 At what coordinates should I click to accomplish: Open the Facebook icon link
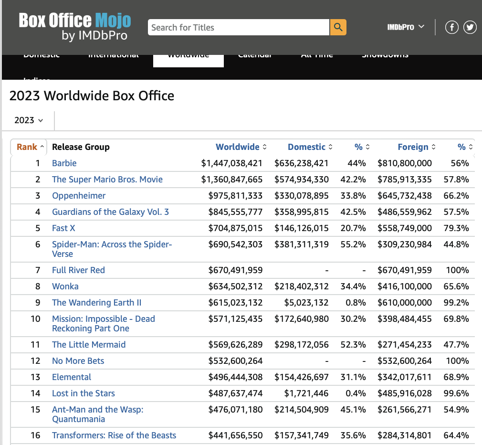[451, 27]
